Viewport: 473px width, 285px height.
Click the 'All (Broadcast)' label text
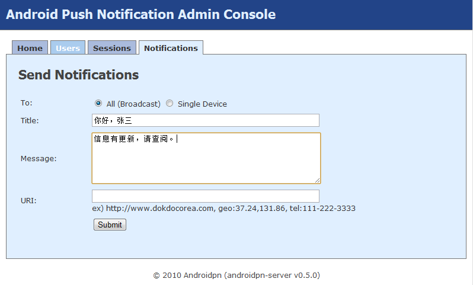click(x=133, y=104)
